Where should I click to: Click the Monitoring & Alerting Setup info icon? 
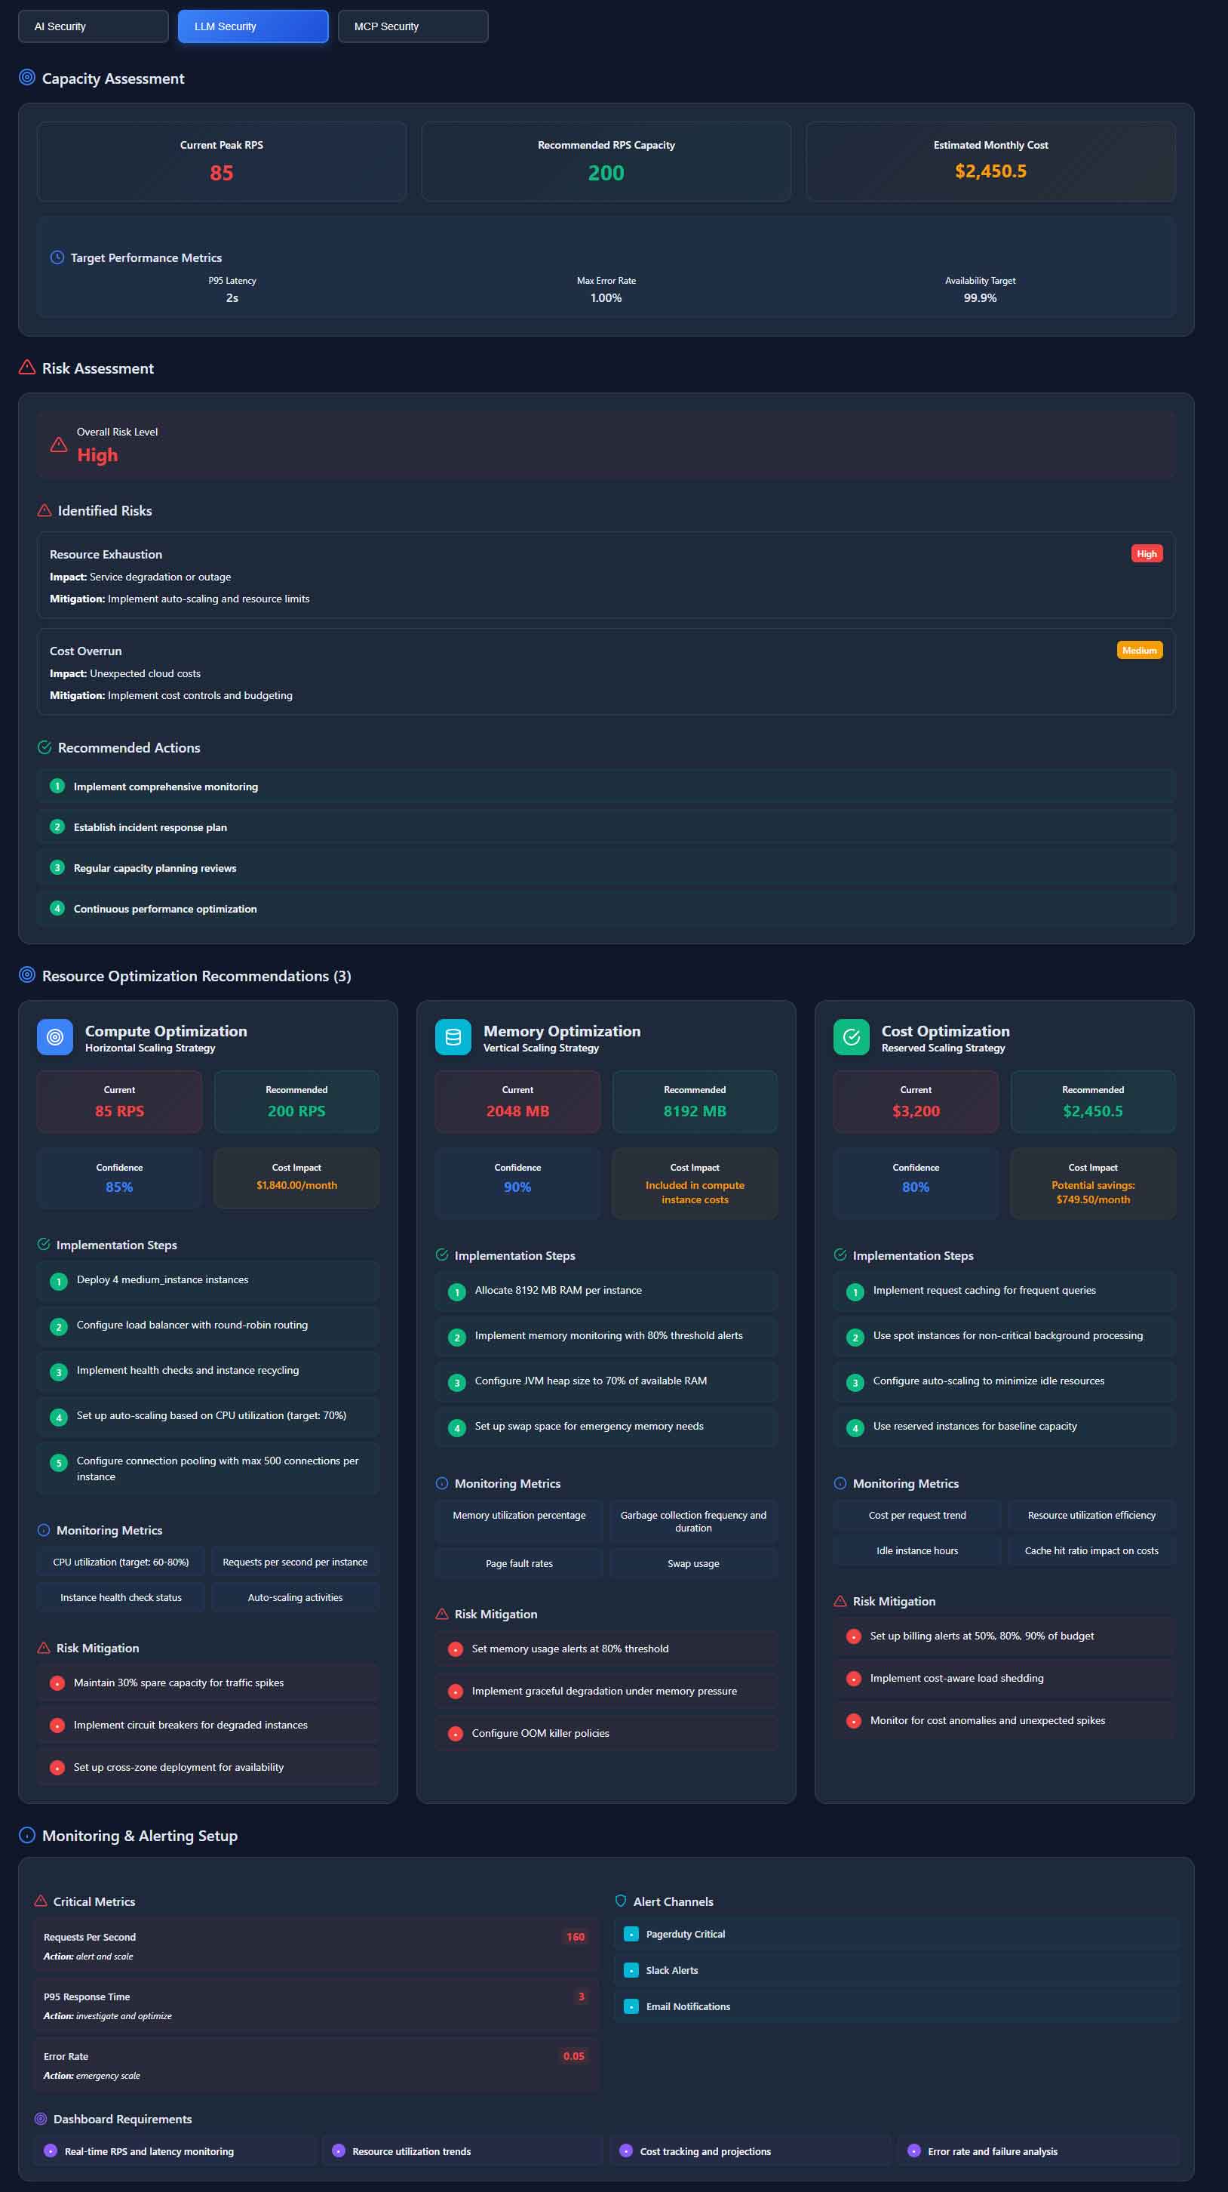[x=27, y=1835]
